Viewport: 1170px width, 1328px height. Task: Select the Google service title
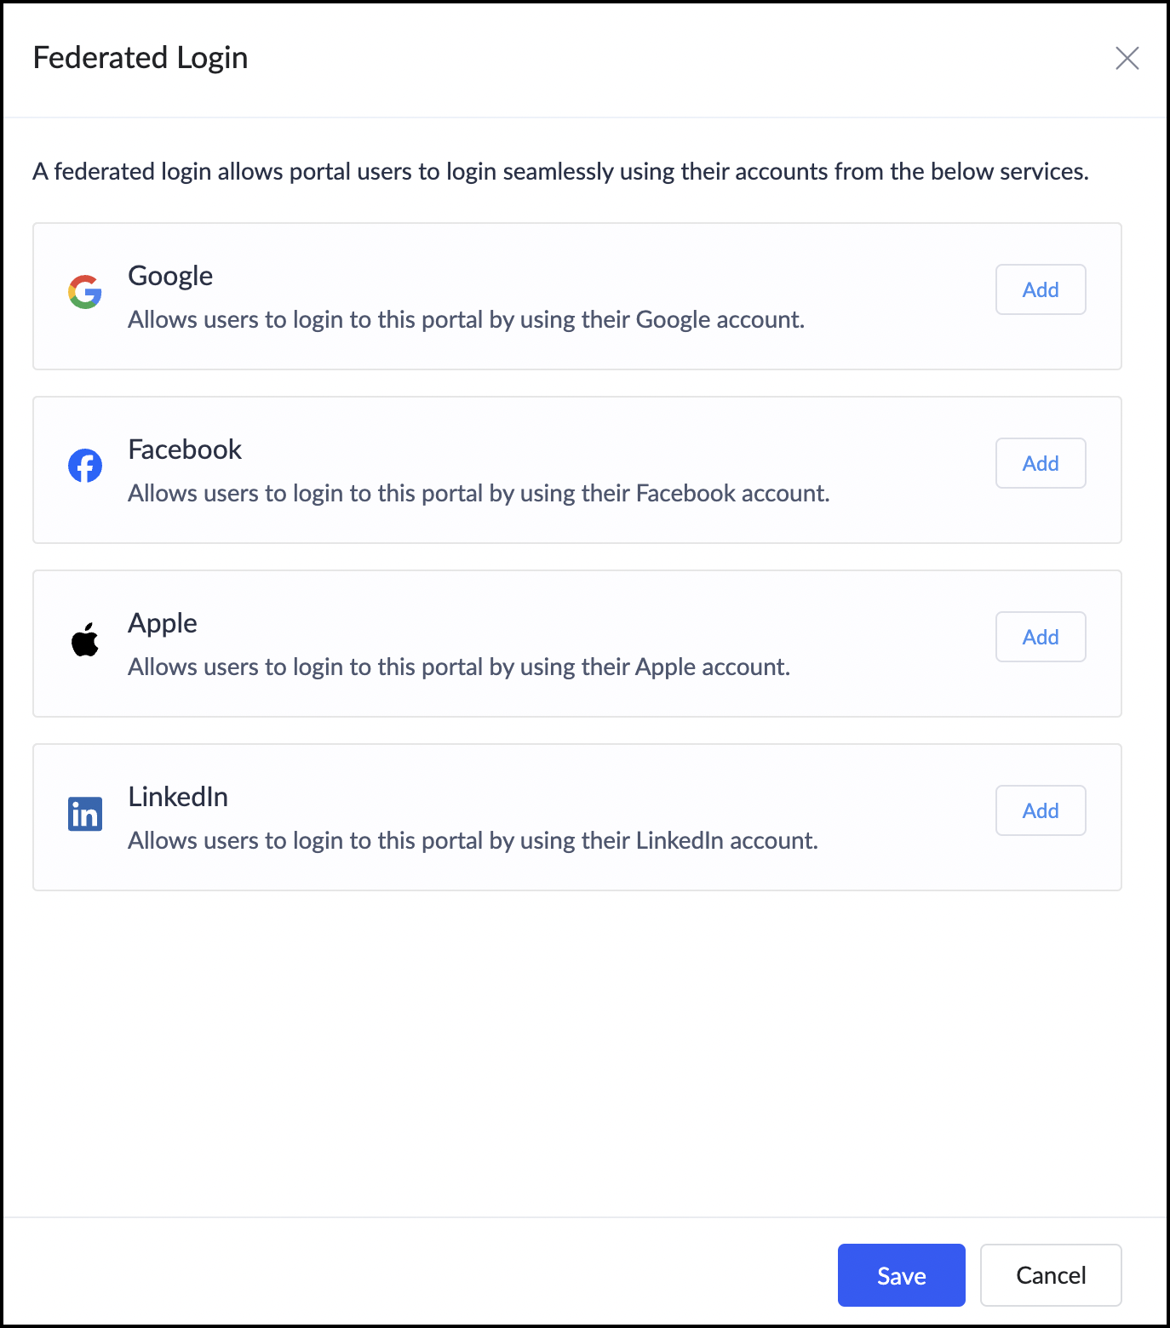pyautogui.click(x=170, y=276)
